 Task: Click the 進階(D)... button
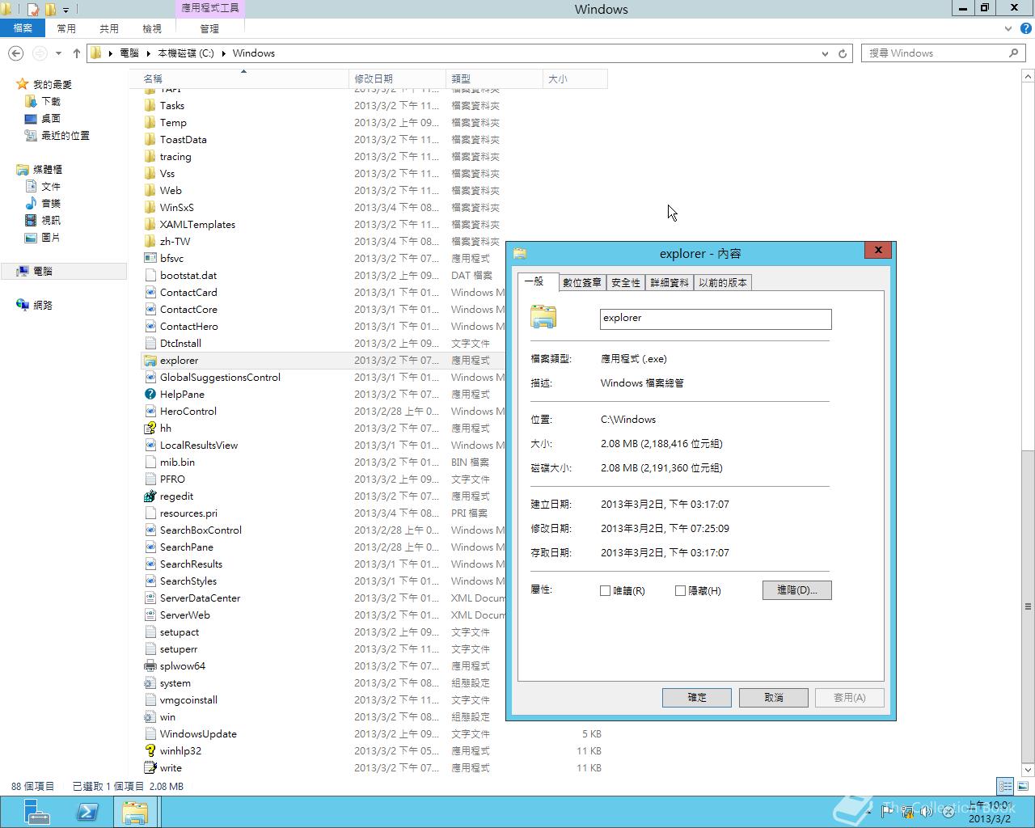[796, 590]
